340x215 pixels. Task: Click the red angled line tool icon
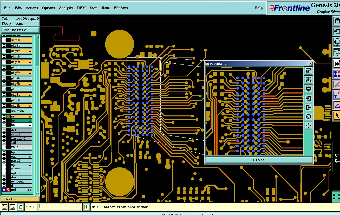point(337,84)
